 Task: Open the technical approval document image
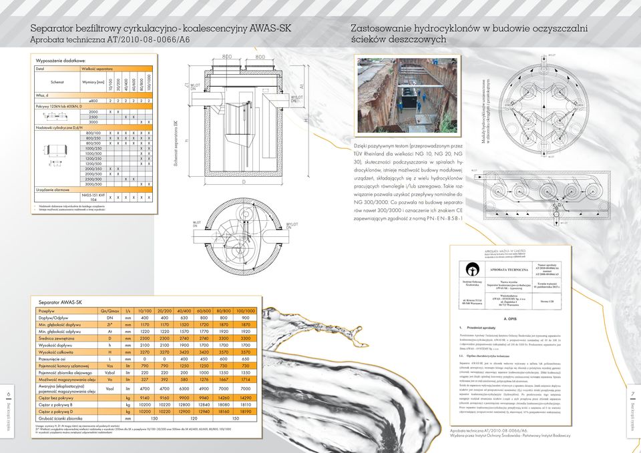click(x=510, y=336)
